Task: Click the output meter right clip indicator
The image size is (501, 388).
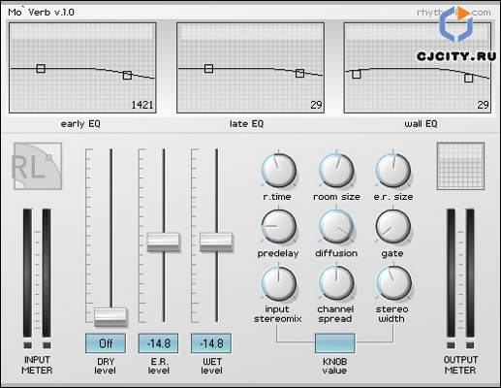Action: [x=470, y=345]
